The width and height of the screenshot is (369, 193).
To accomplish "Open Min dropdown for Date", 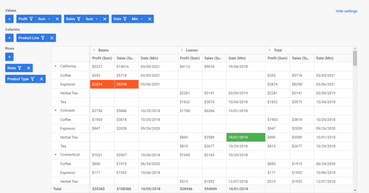I will (137, 19).
